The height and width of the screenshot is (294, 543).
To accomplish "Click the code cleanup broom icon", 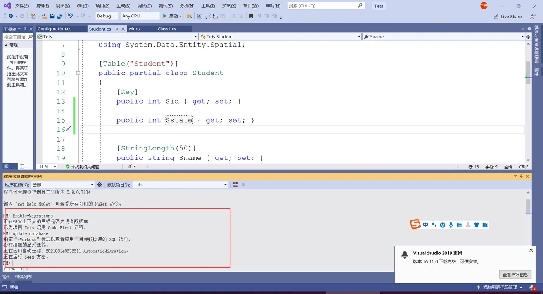I will coord(130,166).
